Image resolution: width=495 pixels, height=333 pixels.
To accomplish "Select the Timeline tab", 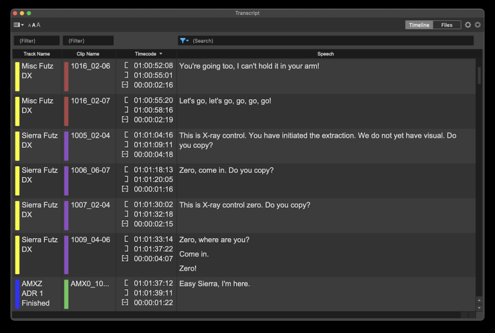I will (x=419, y=25).
